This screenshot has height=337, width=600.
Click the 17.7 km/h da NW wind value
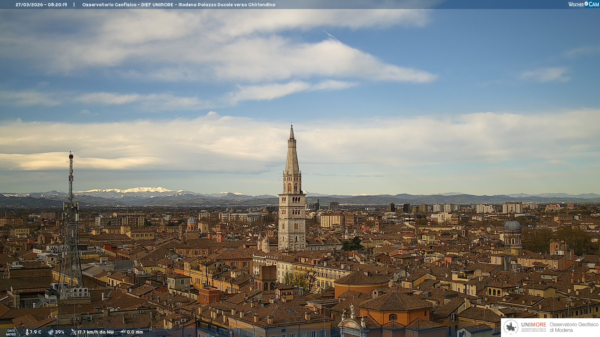pyautogui.click(x=96, y=332)
